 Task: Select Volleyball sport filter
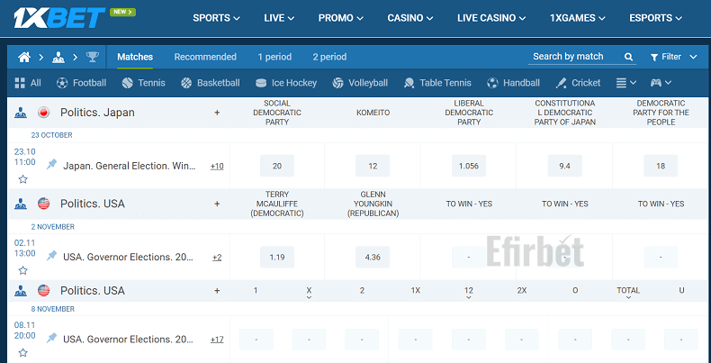click(x=360, y=83)
